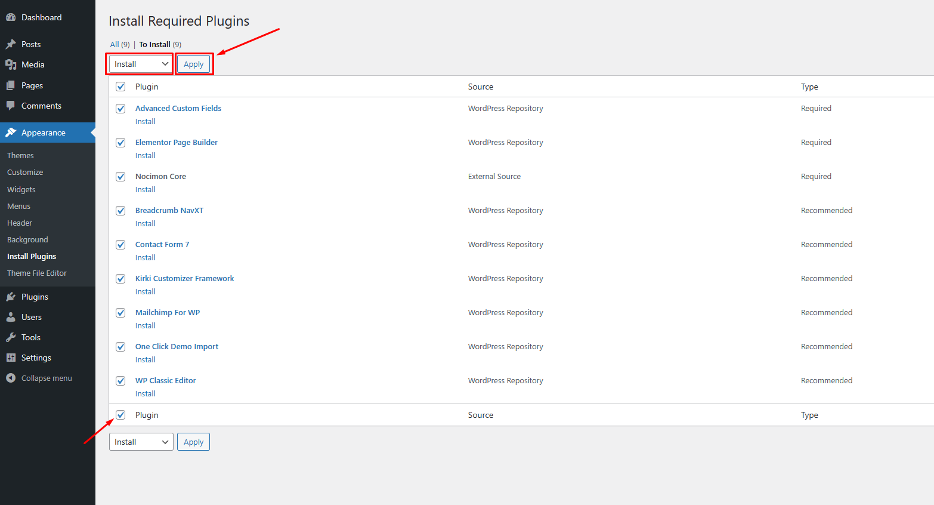Image resolution: width=934 pixels, height=505 pixels.
Task: Open the Users menu item
Action: [x=48, y=317]
